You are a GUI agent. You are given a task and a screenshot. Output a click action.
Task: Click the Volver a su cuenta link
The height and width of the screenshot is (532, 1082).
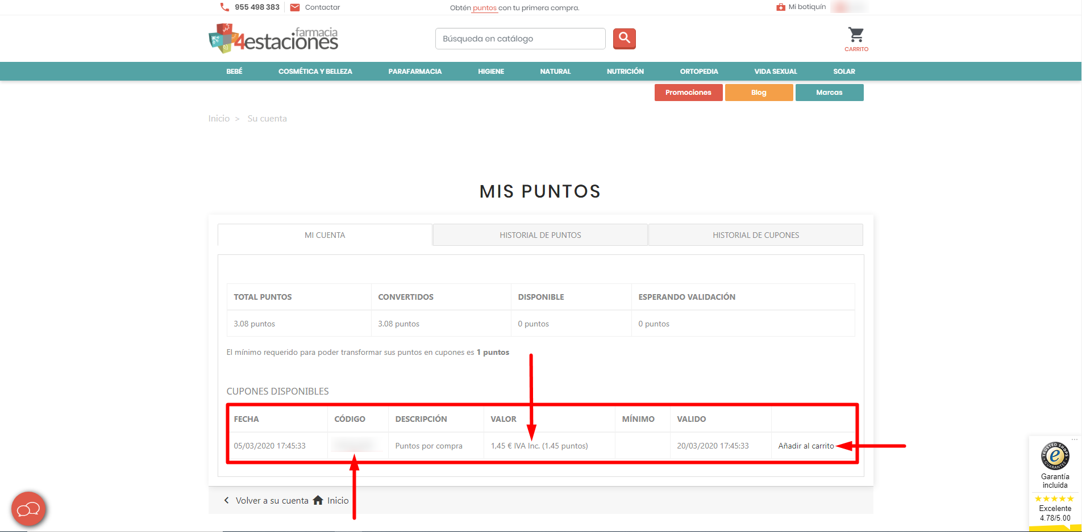pyautogui.click(x=272, y=501)
